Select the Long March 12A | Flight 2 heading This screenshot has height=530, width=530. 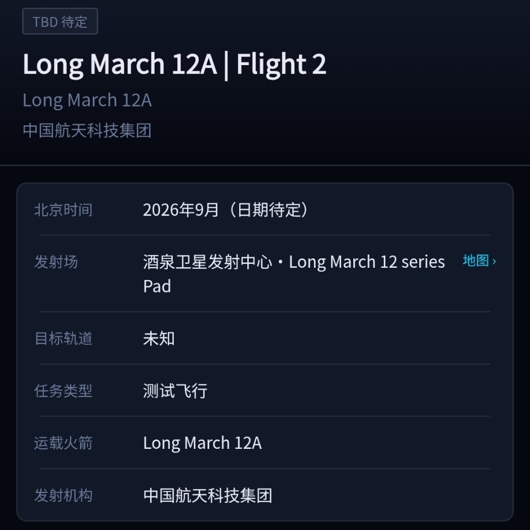174,64
